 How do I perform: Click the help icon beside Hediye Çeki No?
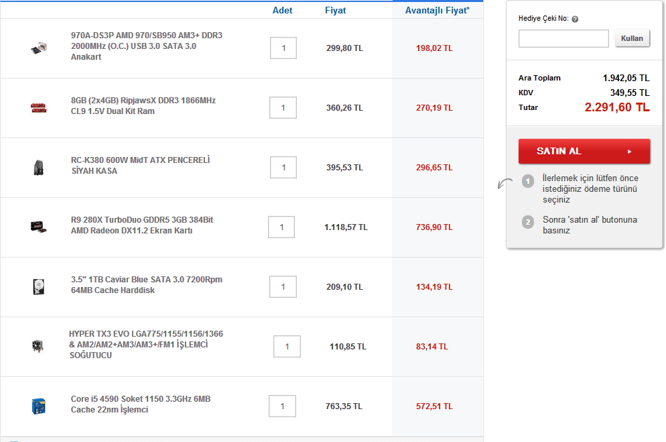coord(576,19)
